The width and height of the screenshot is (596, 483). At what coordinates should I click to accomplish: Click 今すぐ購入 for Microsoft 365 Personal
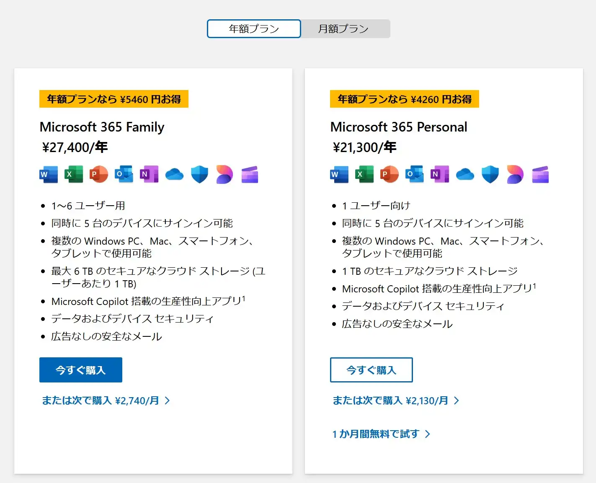coord(371,370)
